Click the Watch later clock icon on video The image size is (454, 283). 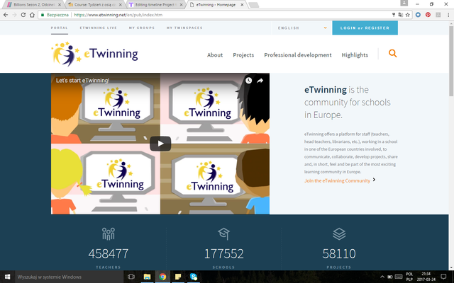tap(249, 81)
